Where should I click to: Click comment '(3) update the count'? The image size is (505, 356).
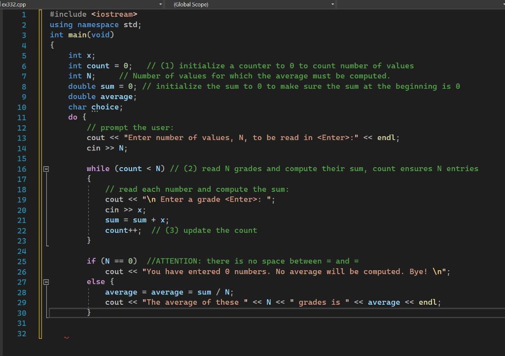[x=211, y=230]
